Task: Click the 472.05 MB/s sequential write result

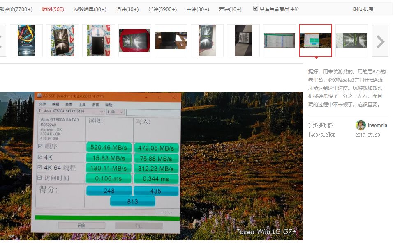Action: 156,148
